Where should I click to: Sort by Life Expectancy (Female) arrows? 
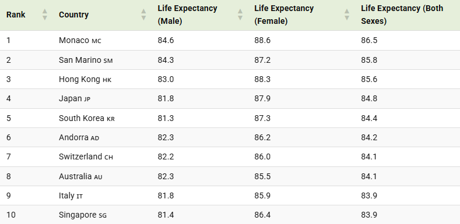click(x=347, y=15)
